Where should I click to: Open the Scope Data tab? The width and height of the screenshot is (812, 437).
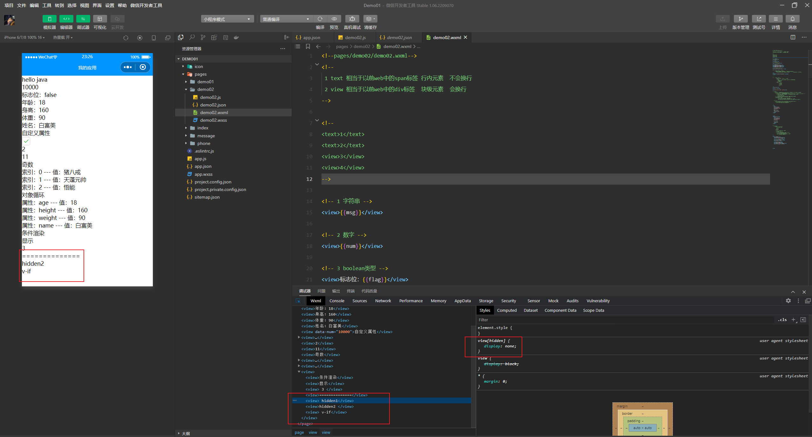pyautogui.click(x=593, y=310)
